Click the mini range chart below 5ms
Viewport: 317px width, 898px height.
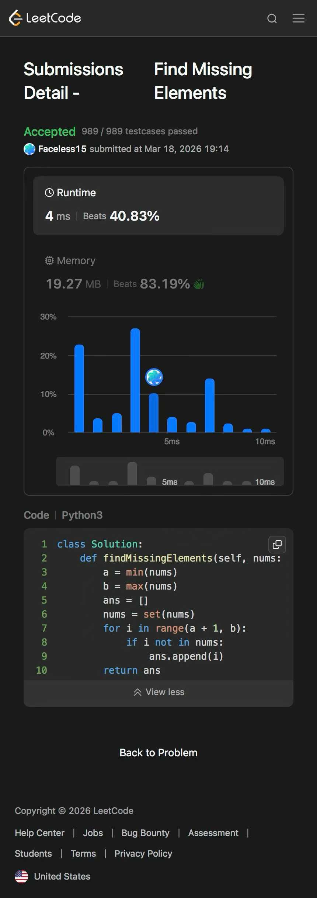click(x=170, y=472)
